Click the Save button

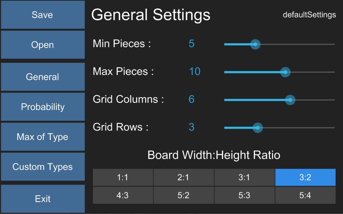pyautogui.click(x=43, y=15)
